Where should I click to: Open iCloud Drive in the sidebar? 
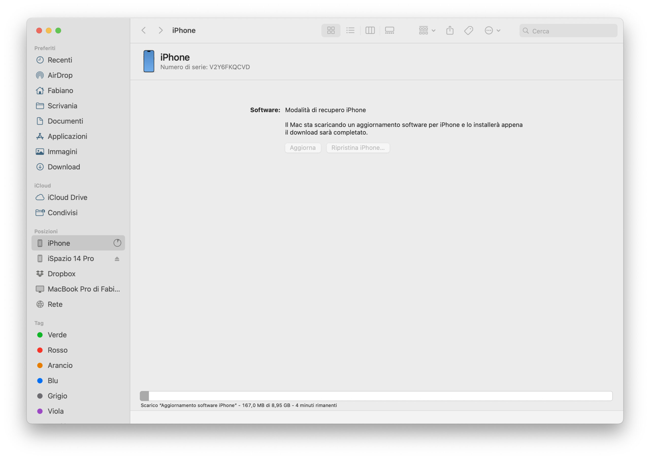[78, 198]
